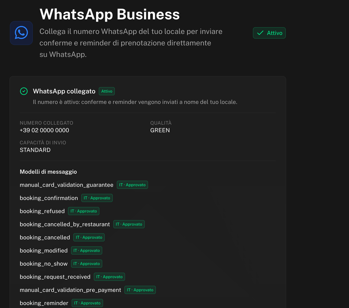Select booking_reminder template name

point(44,303)
